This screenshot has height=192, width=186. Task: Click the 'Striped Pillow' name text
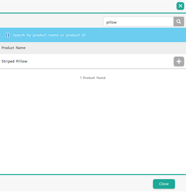coord(14,61)
